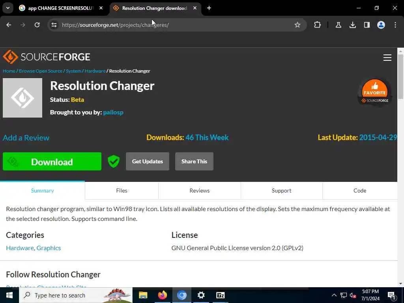Expand the tab search dropdown

click(x=8, y=8)
